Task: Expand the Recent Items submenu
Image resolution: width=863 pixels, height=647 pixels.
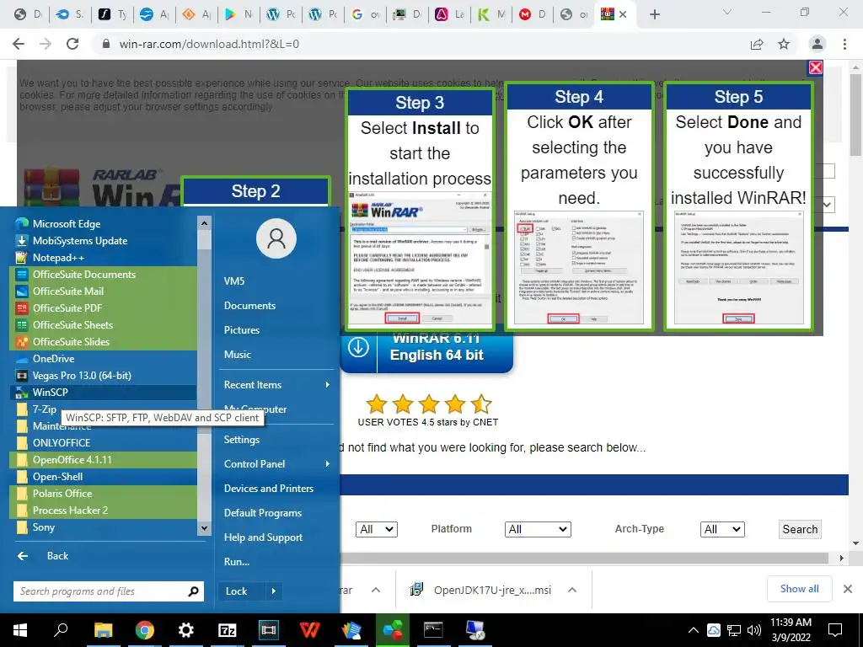Action: [276, 385]
